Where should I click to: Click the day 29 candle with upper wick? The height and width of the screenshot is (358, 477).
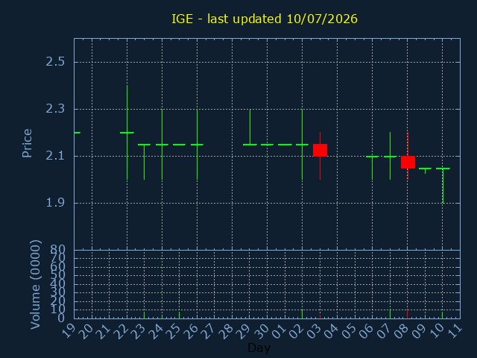click(250, 128)
